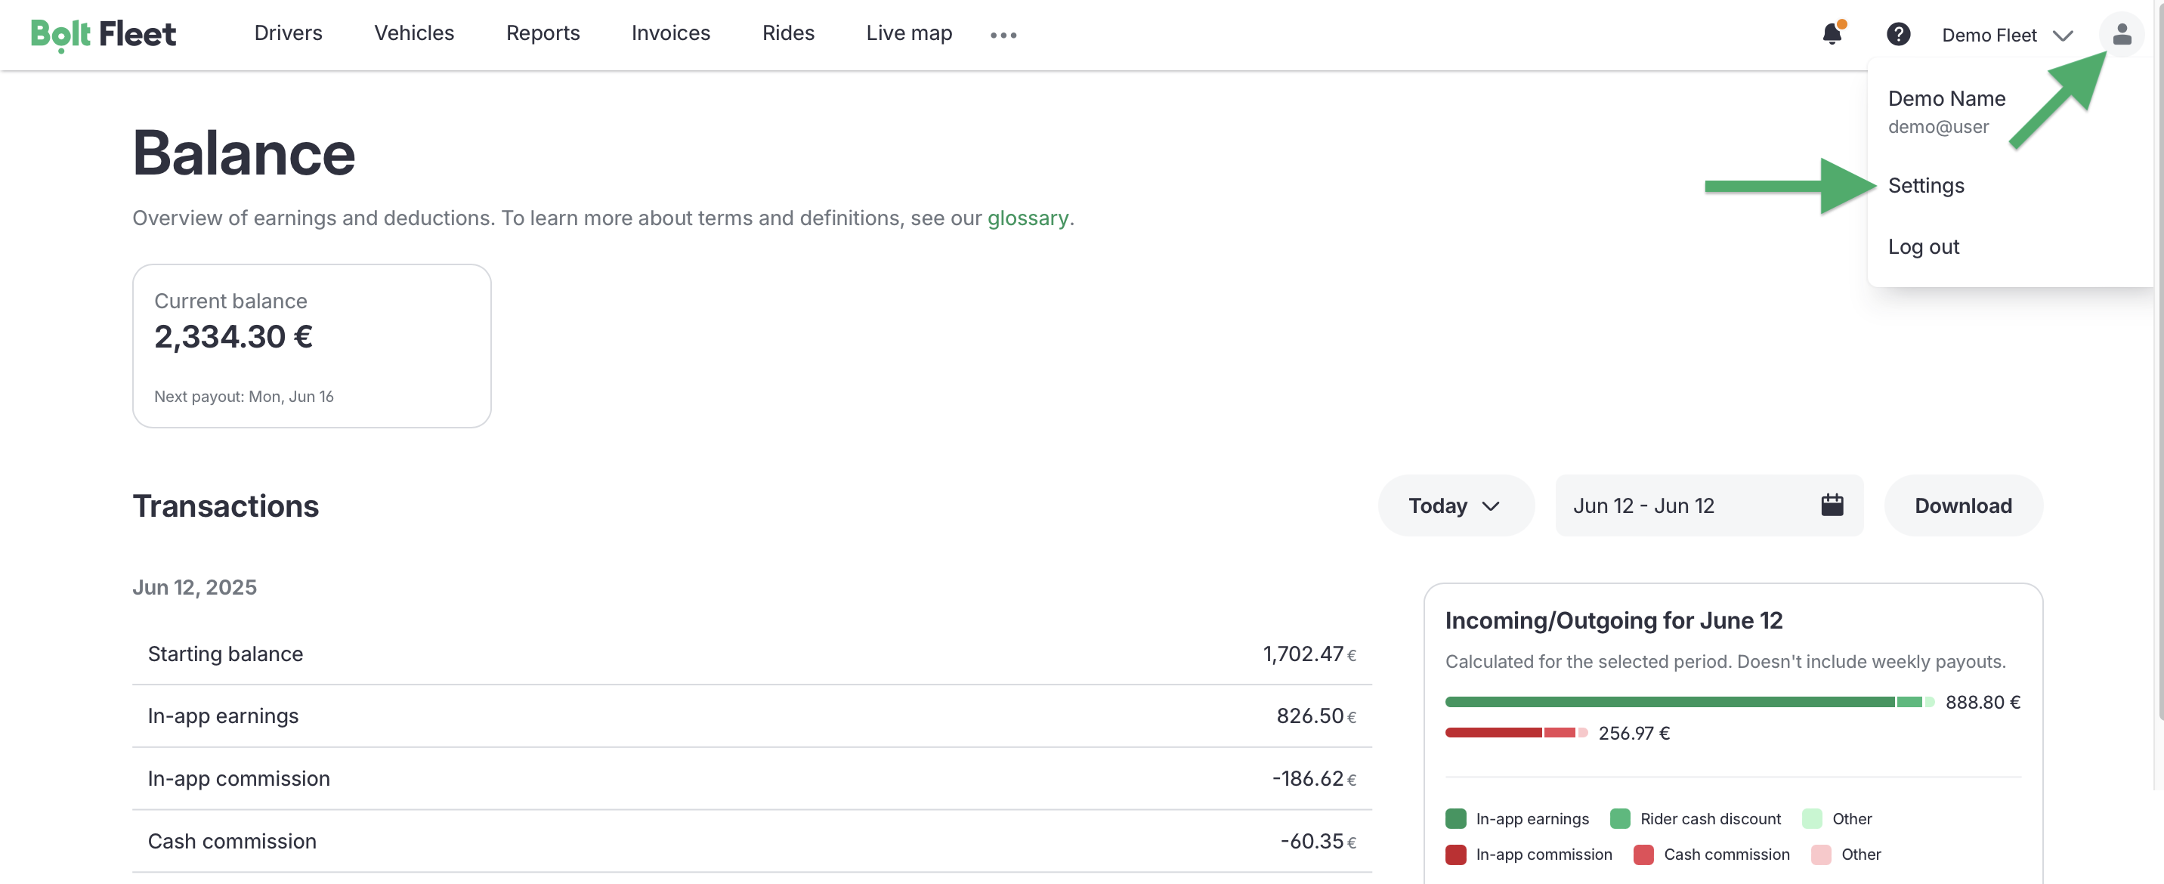Select Log out in profile menu
The image size is (2164, 884).
[1923, 246]
